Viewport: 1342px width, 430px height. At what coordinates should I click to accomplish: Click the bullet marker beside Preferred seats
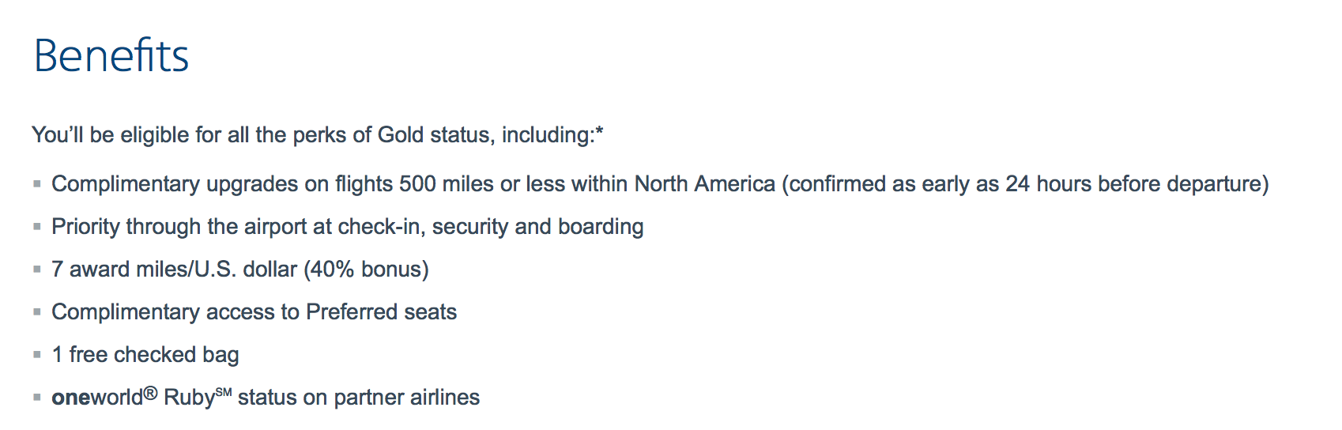37,312
